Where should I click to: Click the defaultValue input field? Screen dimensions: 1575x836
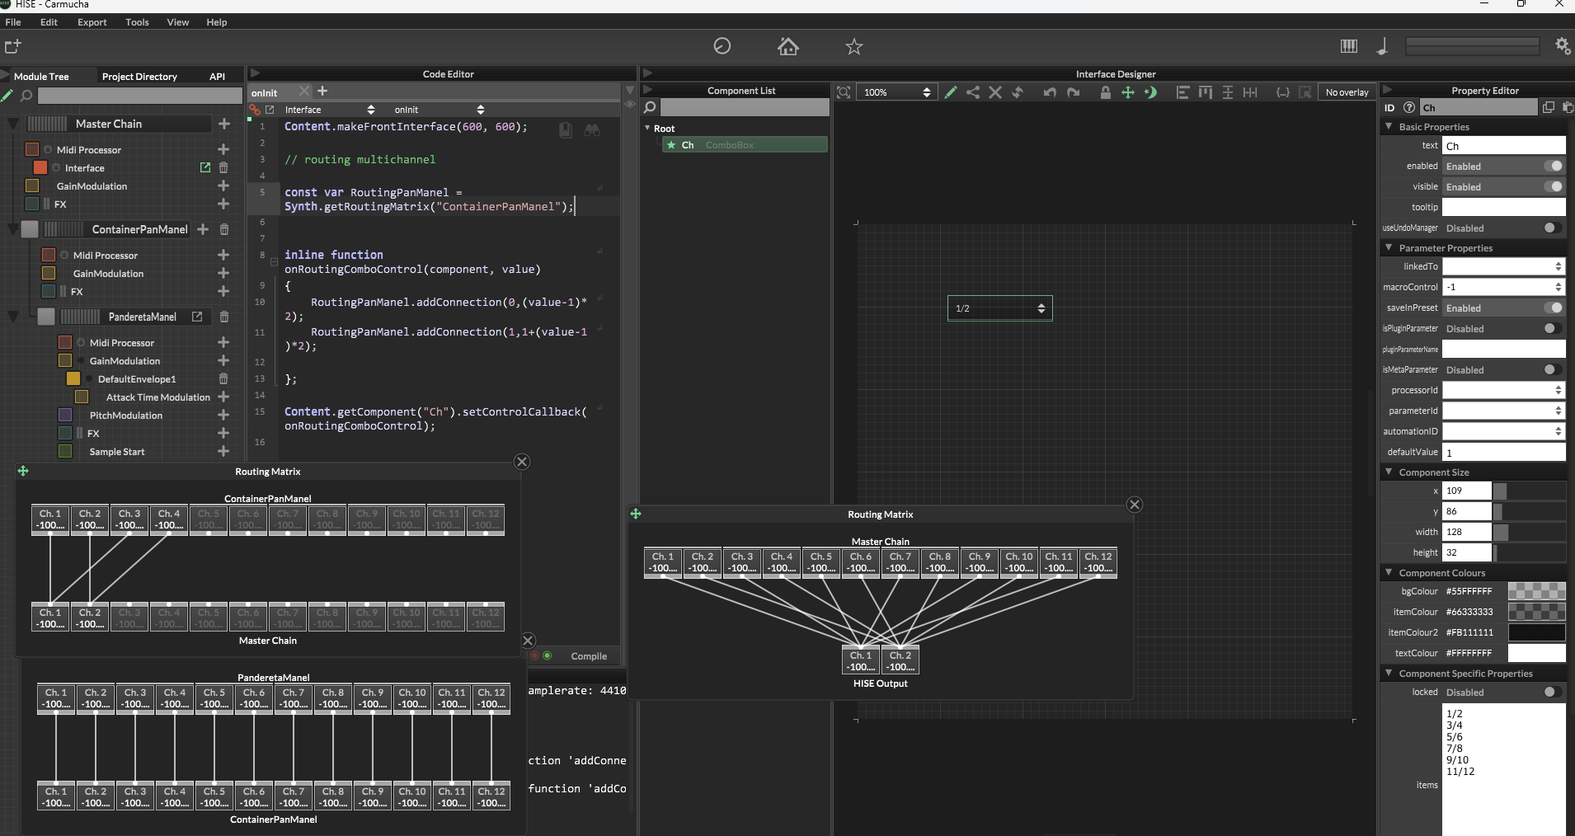click(x=1503, y=452)
